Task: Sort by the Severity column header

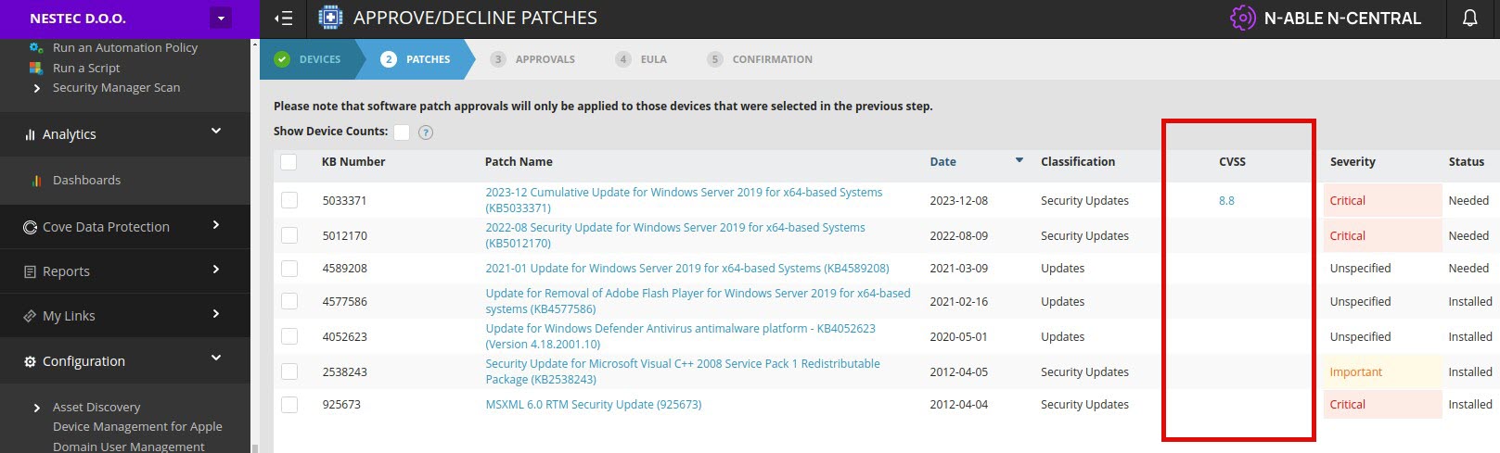Action: point(1353,162)
